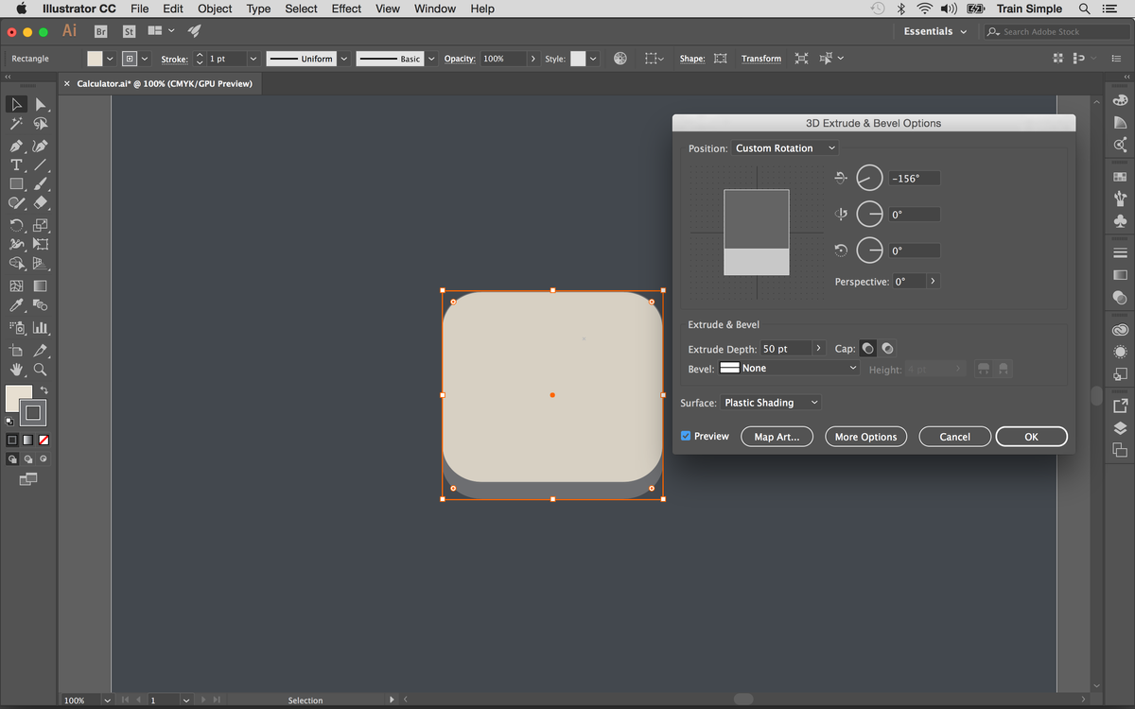1135x709 pixels.
Task: Select the Type tool
Action: (15, 164)
